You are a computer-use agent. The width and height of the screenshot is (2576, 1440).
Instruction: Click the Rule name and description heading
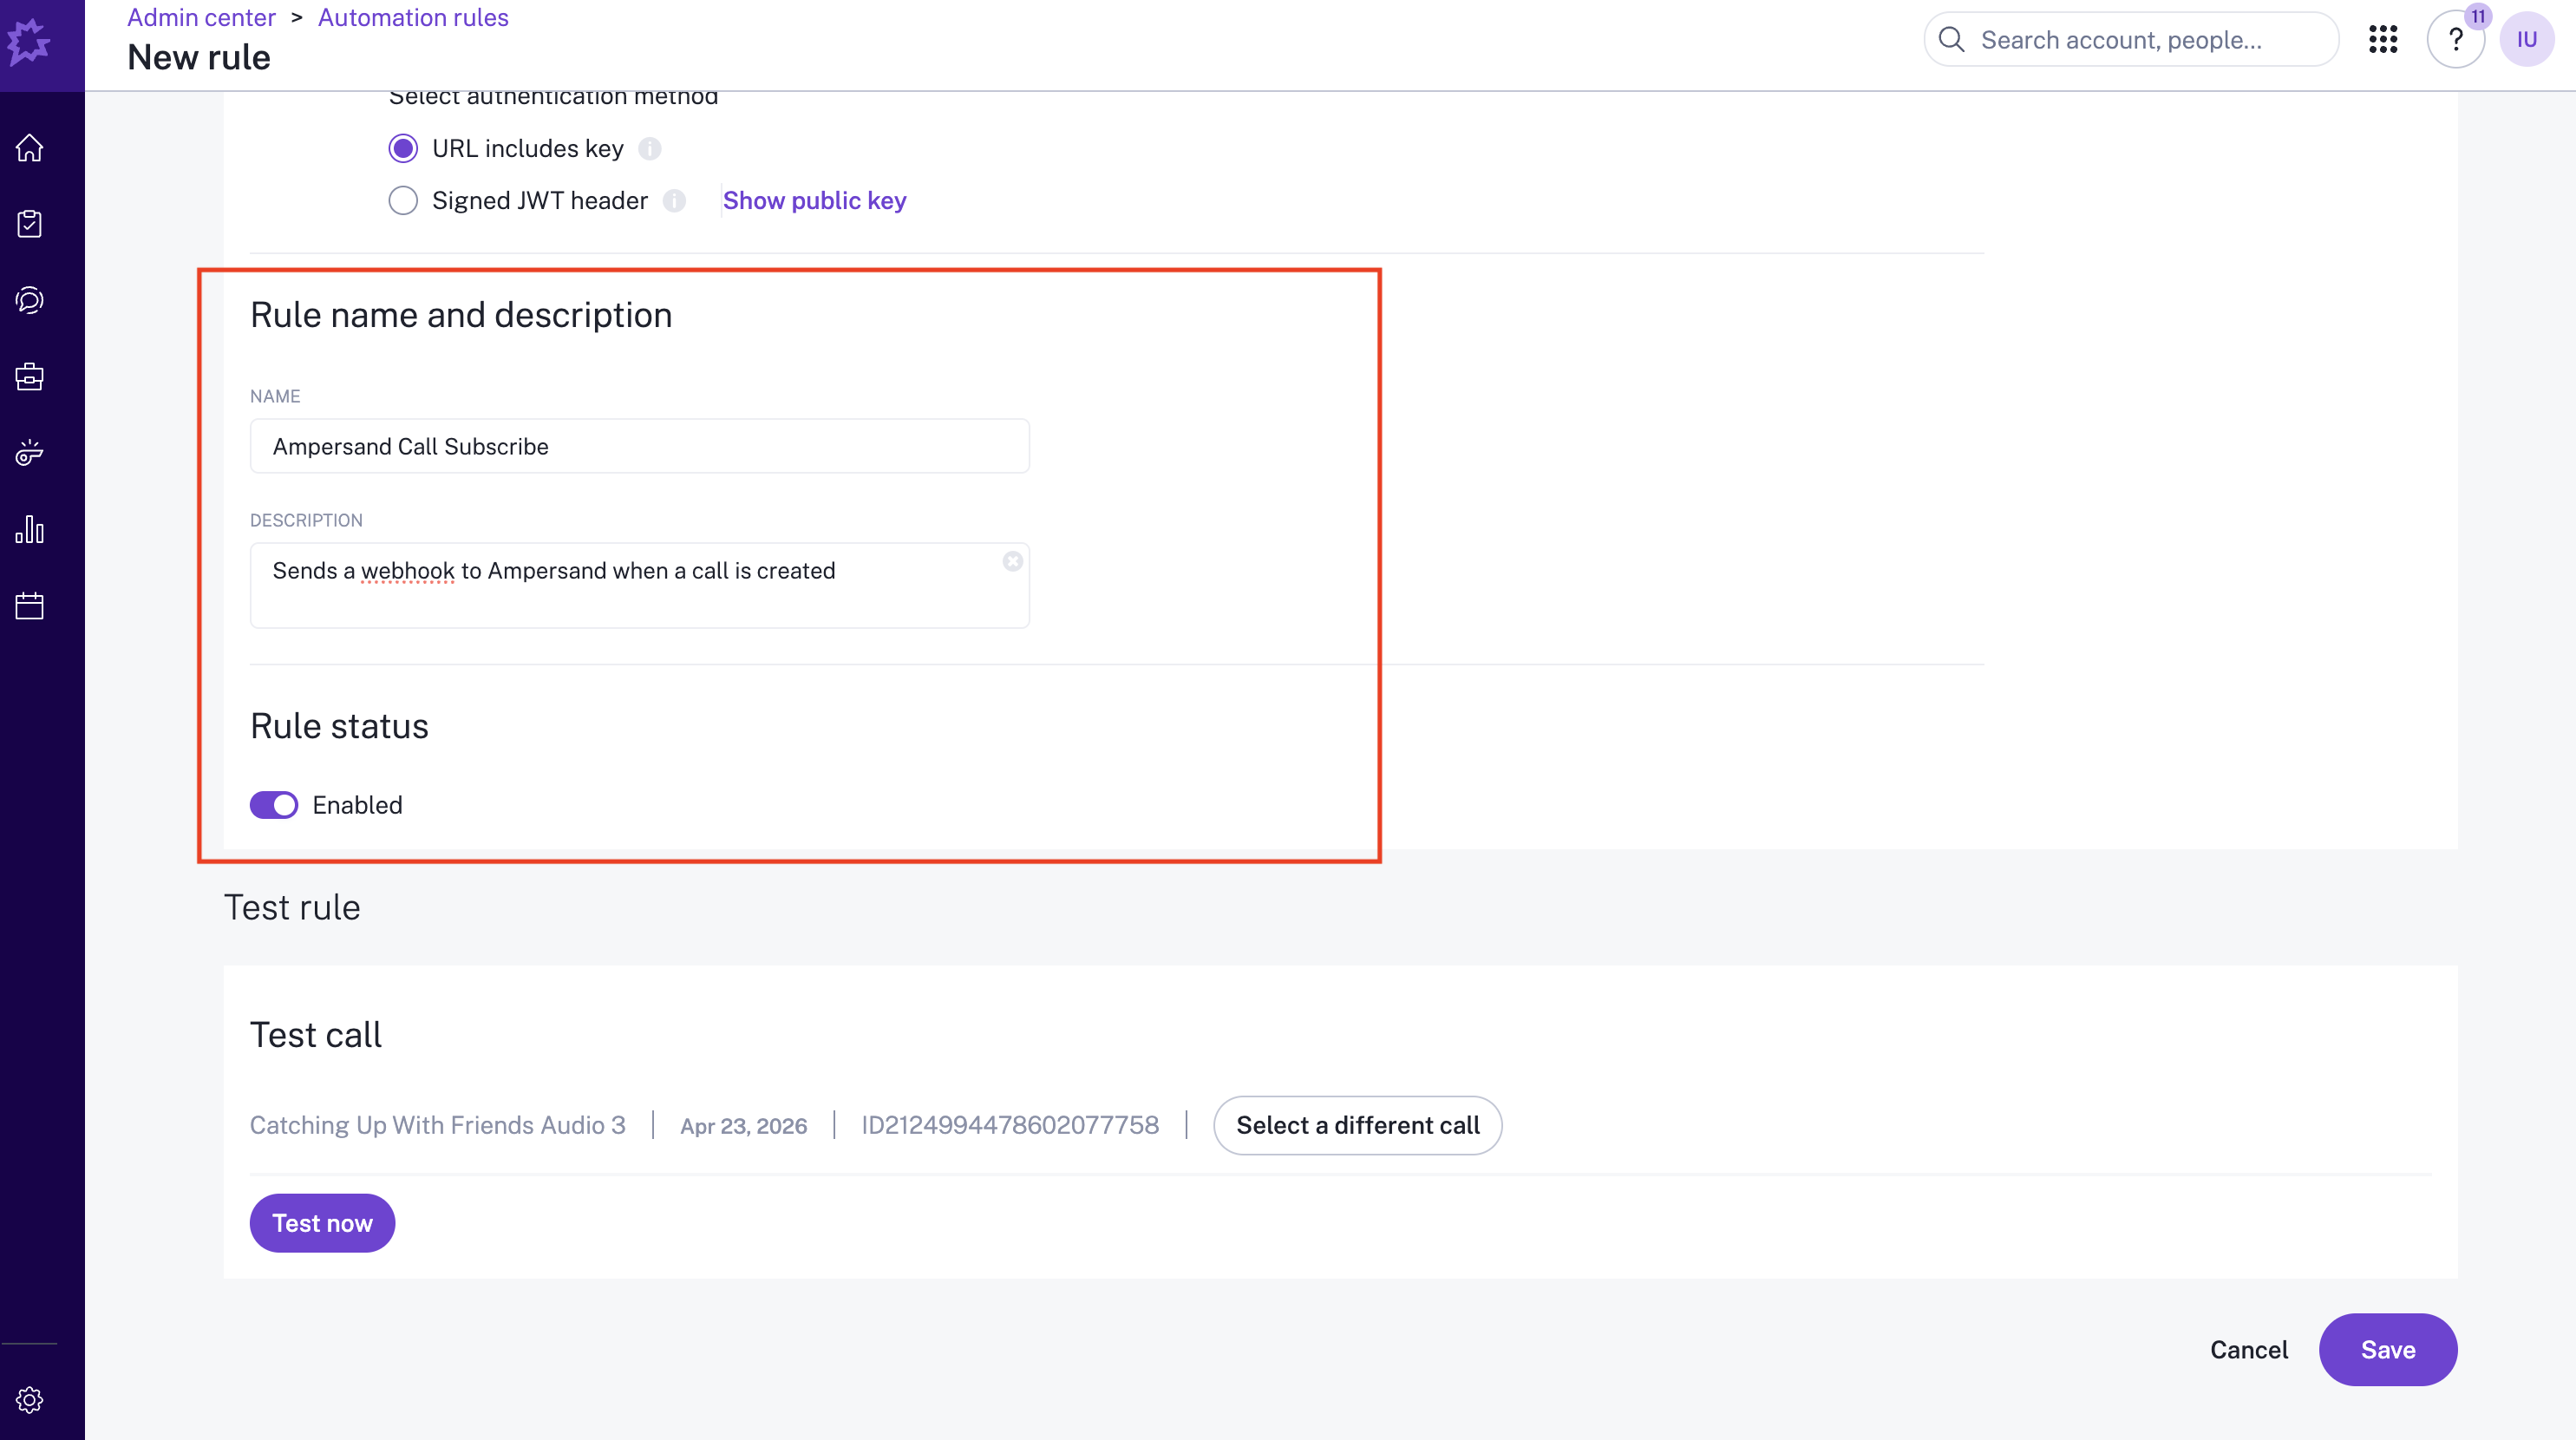pyautogui.click(x=461, y=315)
